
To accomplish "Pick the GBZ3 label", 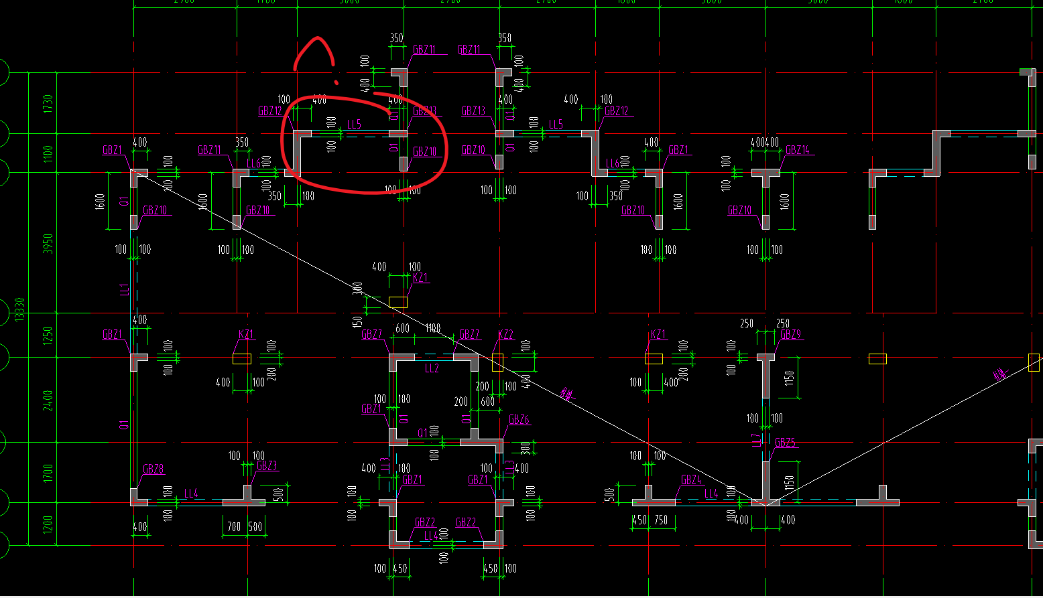I will pyautogui.click(x=267, y=465).
